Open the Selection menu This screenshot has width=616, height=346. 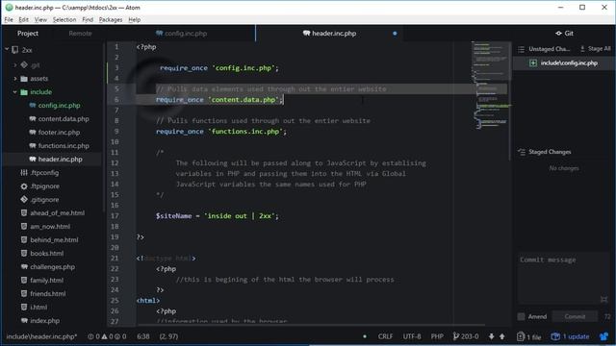(x=64, y=19)
